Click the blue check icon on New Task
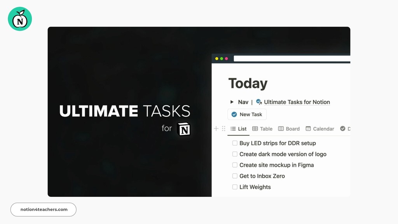The image size is (398, 224). click(x=234, y=114)
